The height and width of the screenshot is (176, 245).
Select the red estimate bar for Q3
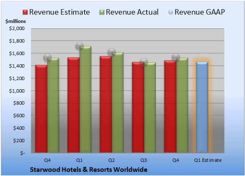(x=138, y=107)
